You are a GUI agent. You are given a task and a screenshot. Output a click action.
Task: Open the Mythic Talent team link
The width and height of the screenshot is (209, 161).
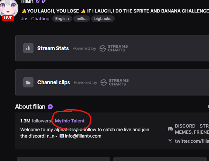click(70, 121)
